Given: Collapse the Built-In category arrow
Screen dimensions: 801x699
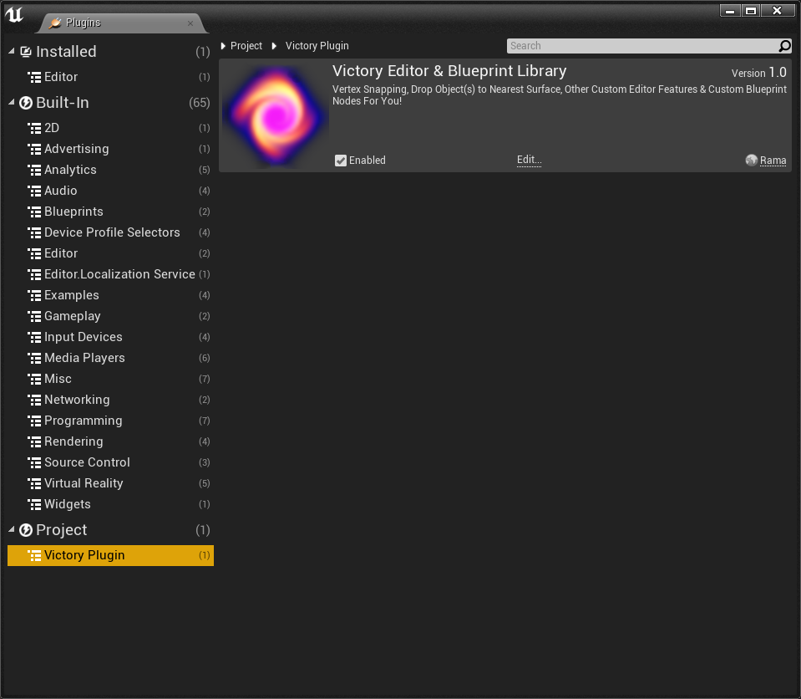Looking at the screenshot, I should pos(11,102).
